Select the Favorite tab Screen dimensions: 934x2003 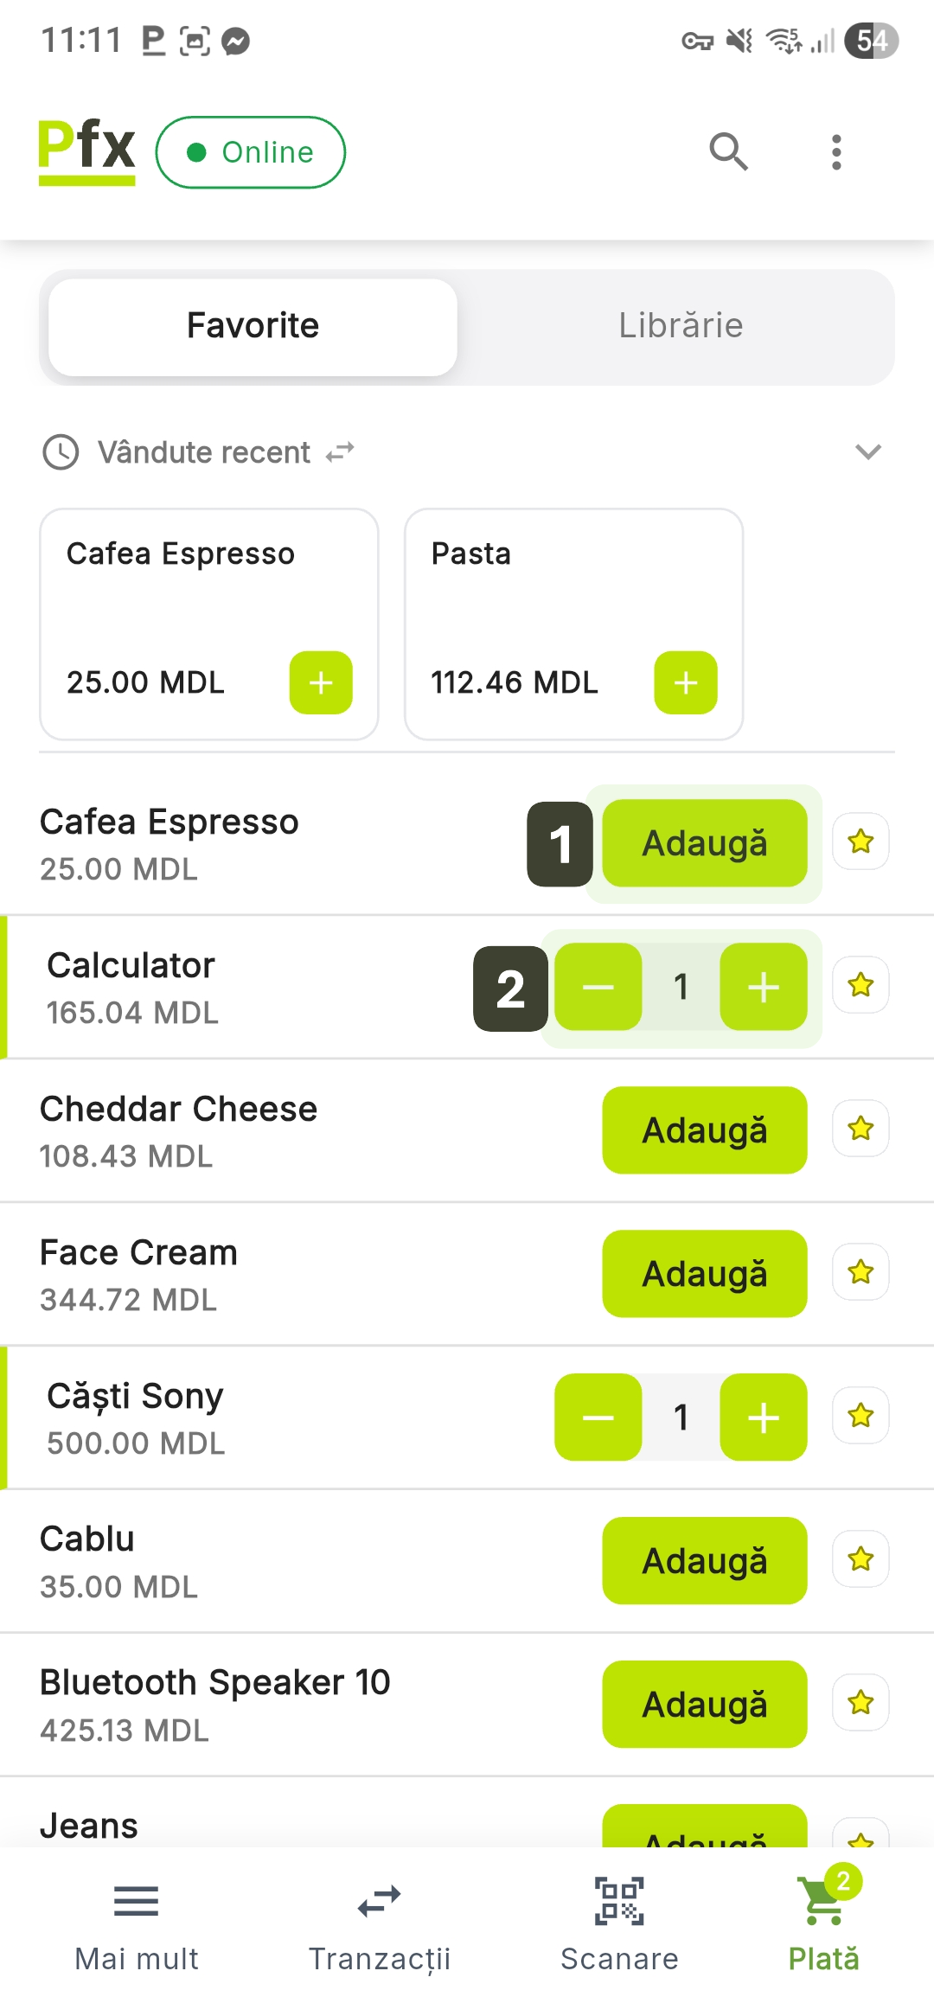[253, 326]
